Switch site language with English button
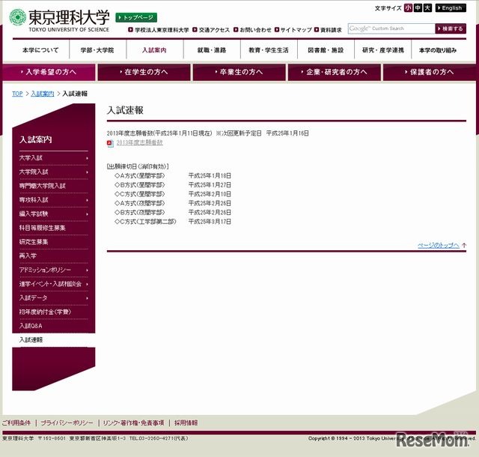The height and width of the screenshot is (457, 479). pos(451,8)
